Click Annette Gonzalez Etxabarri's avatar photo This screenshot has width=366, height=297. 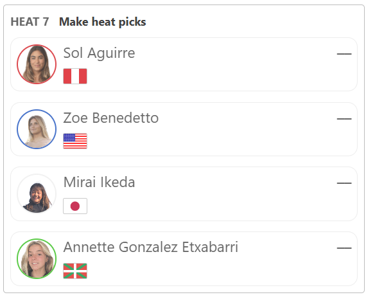click(37, 258)
